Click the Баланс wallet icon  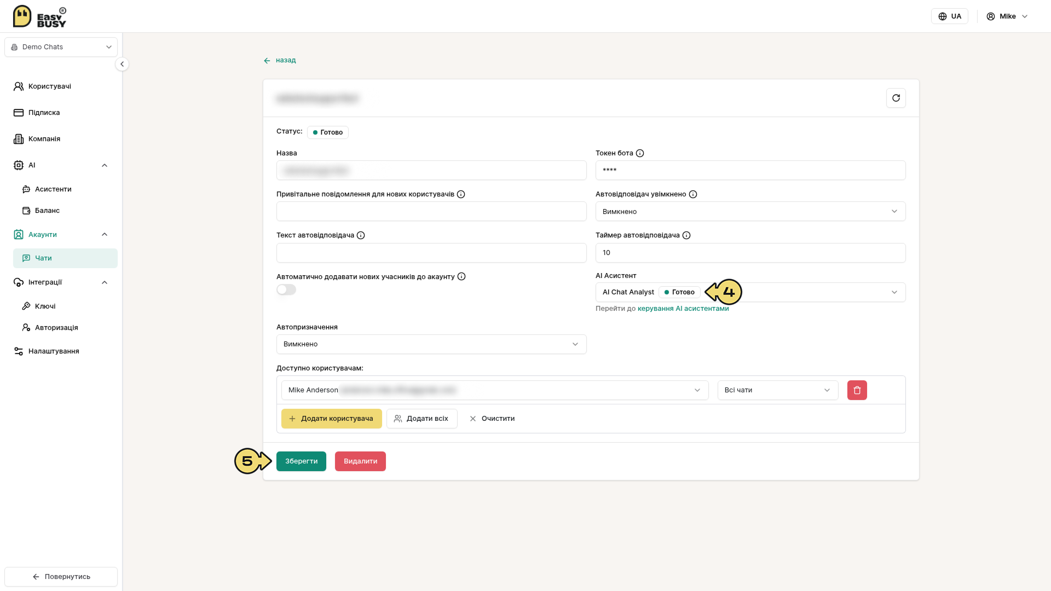pos(26,211)
